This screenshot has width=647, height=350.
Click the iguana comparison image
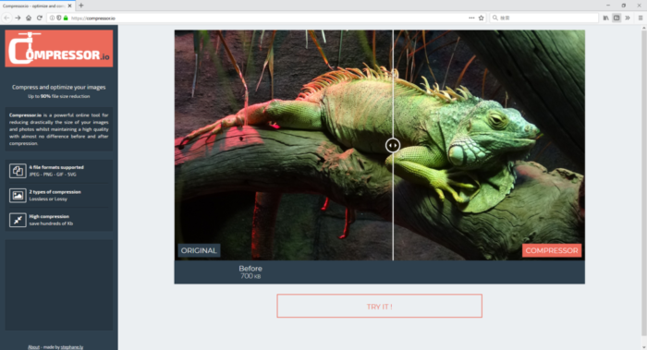tap(379, 145)
